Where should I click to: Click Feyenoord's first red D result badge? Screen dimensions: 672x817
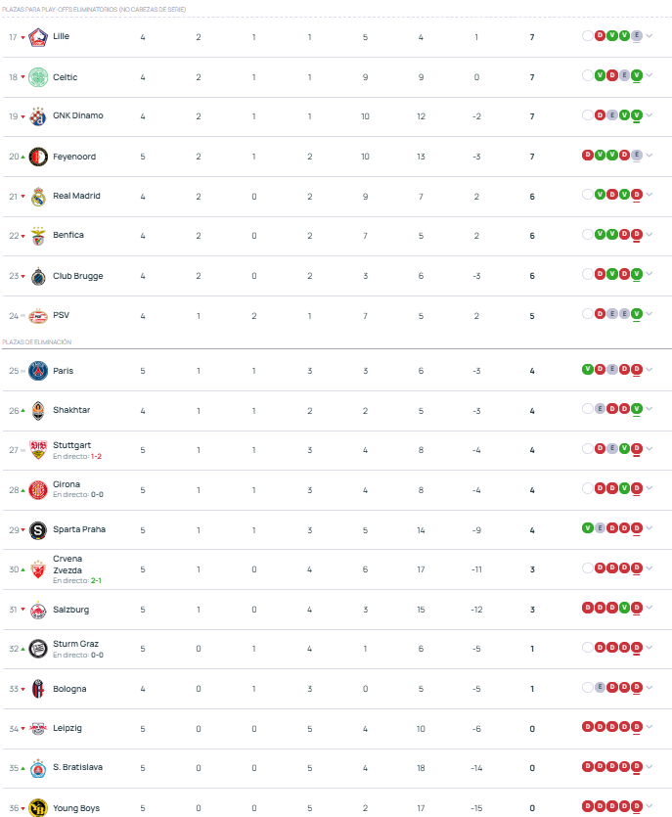point(588,155)
